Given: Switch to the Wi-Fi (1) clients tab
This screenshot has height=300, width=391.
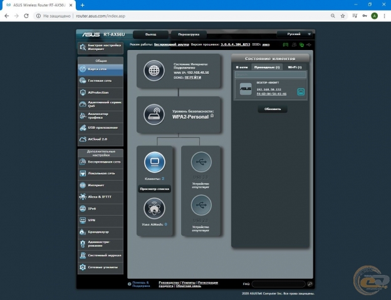Looking at the screenshot, I should 295,67.
